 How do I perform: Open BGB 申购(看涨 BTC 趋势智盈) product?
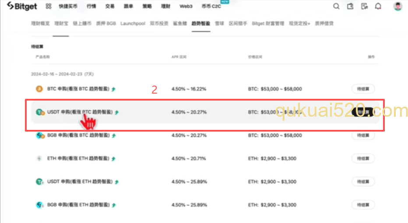coord(79,135)
